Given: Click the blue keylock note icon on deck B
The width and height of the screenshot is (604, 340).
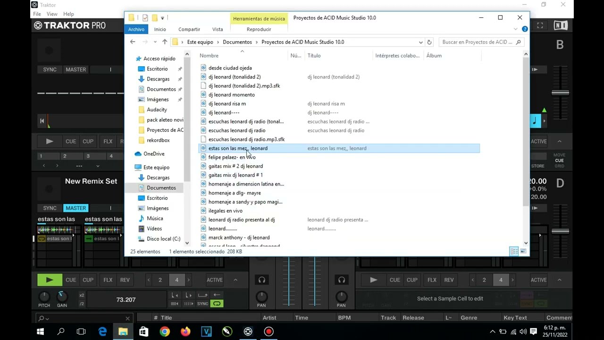Looking at the screenshot, I should click(535, 121).
